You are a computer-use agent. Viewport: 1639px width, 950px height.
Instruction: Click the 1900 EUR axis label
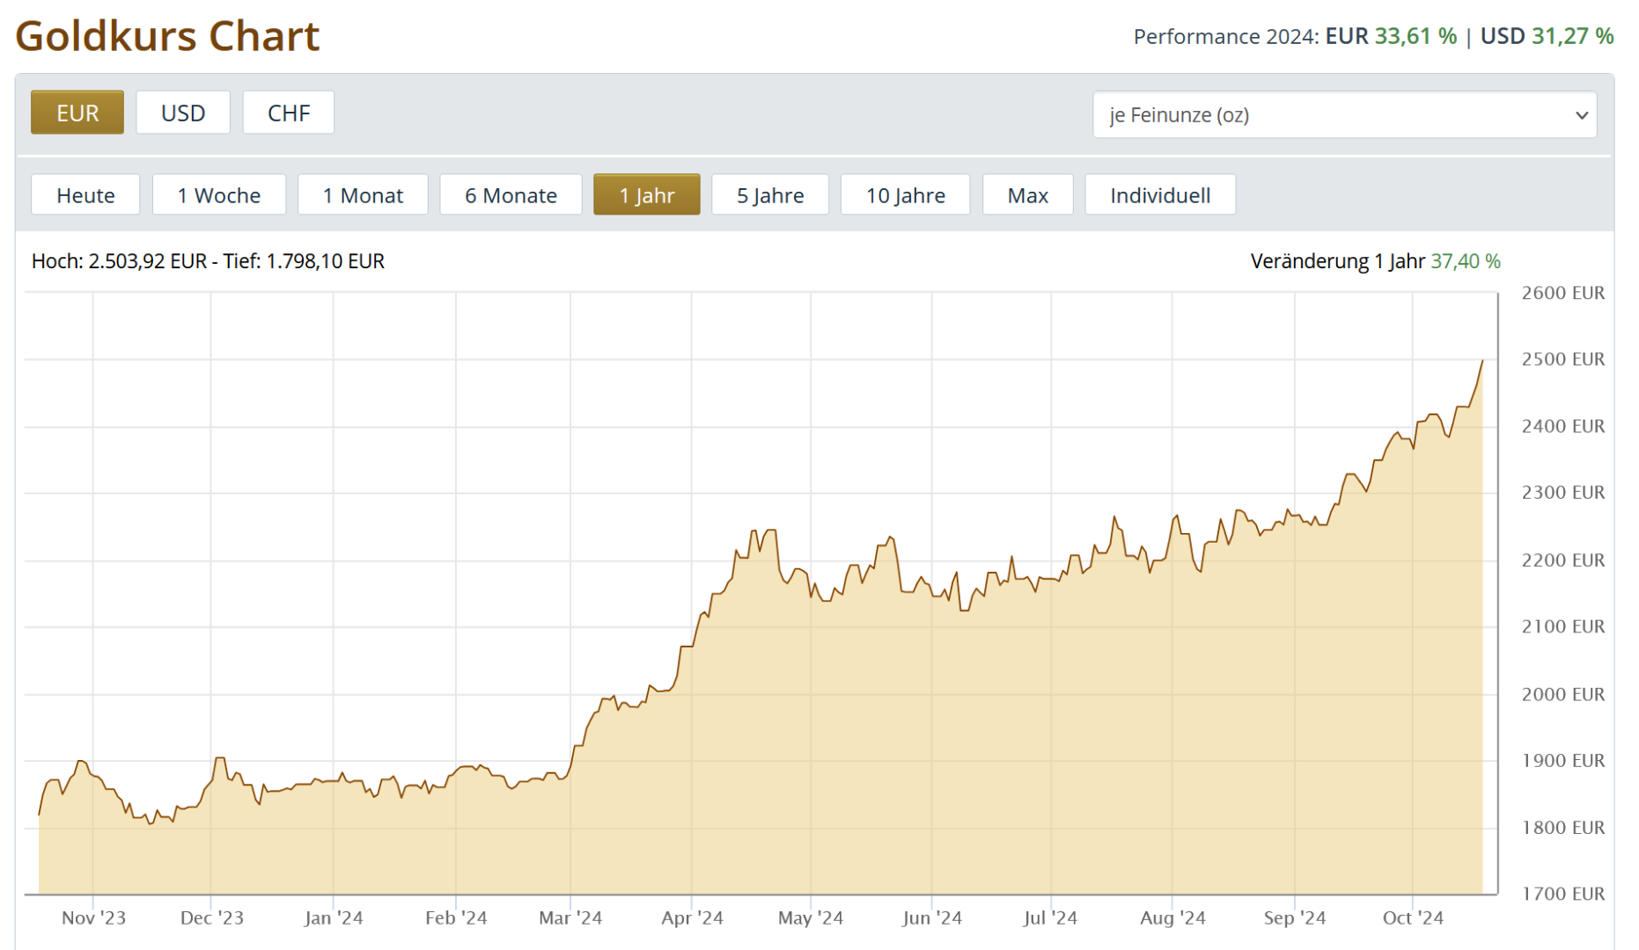(x=1563, y=760)
